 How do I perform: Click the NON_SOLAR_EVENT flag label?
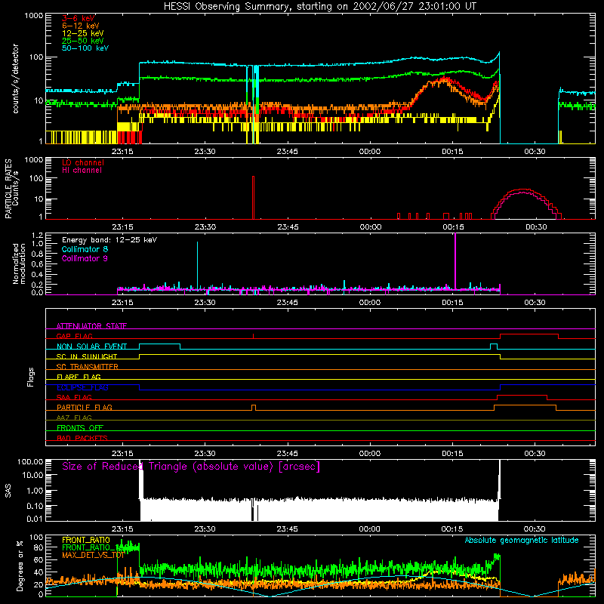click(91, 347)
